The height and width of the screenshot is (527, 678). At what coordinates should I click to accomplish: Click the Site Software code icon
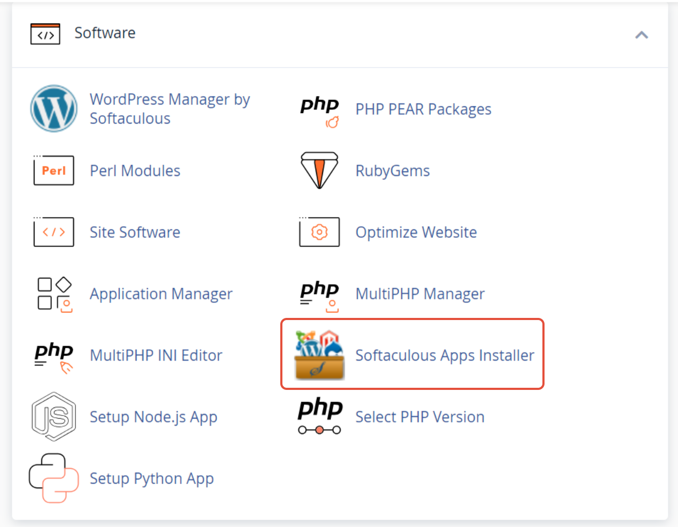tap(53, 231)
